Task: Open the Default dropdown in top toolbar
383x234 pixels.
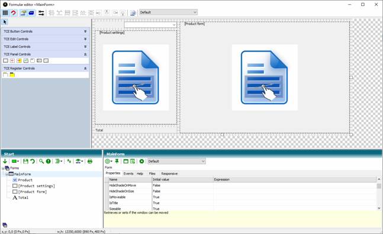Action: (168, 12)
